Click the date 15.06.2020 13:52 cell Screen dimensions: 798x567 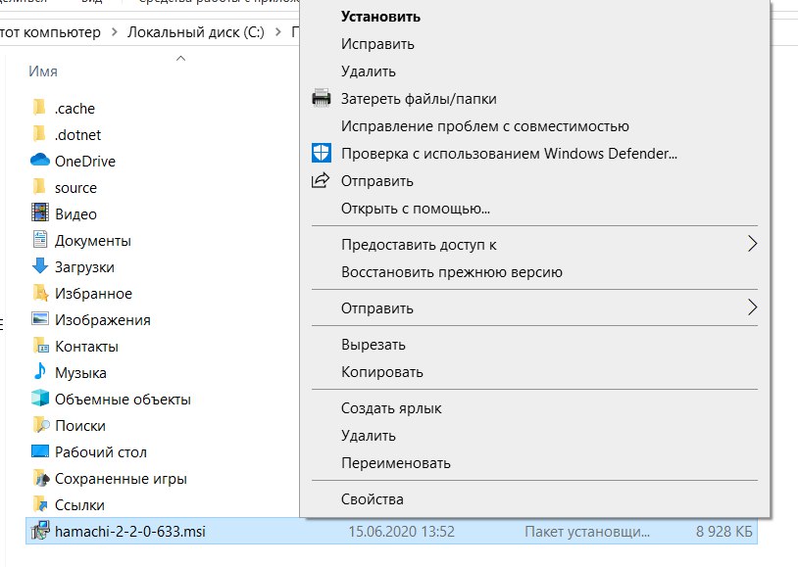[x=402, y=532]
